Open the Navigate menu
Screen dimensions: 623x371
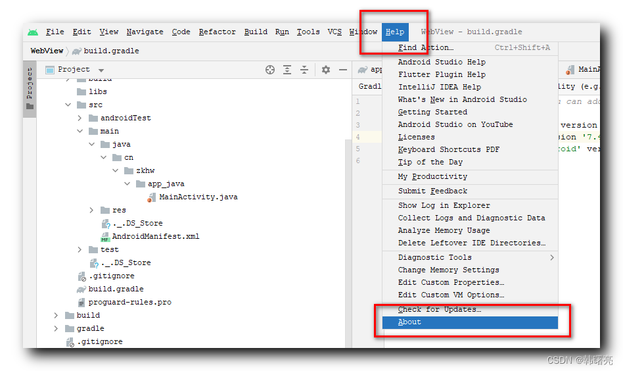pos(145,32)
